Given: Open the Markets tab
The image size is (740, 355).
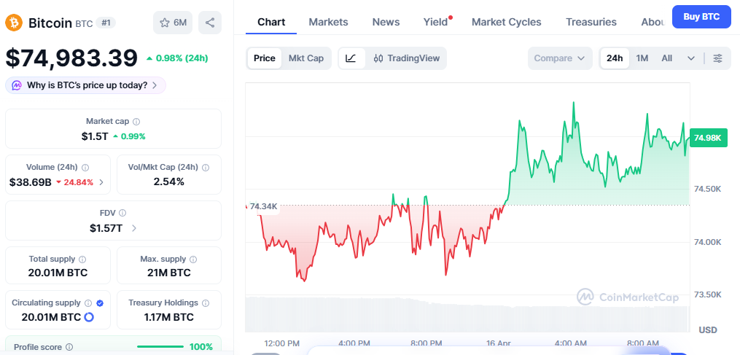Looking at the screenshot, I should (x=329, y=22).
